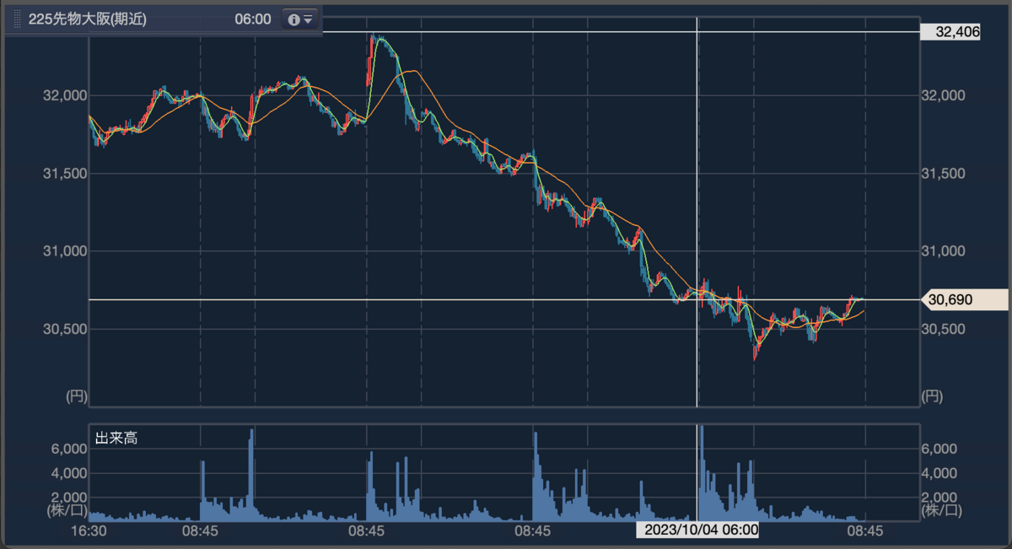The image size is (1012, 549).
Task: Click the 16:30 label on the time axis
Action: pyautogui.click(x=89, y=531)
